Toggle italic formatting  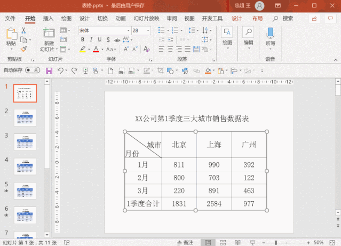91,39
